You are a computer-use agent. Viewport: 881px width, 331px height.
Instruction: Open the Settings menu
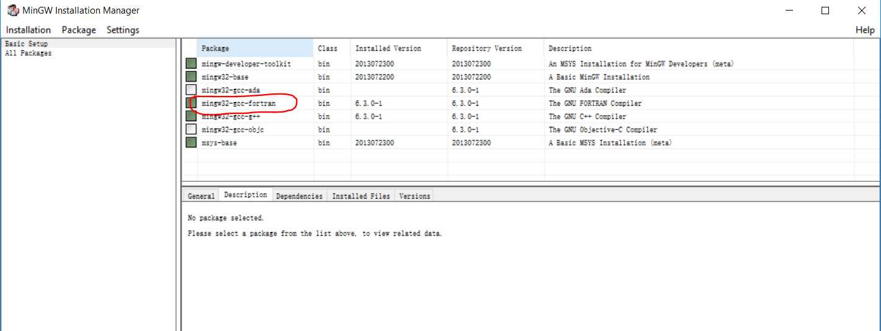(x=123, y=30)
